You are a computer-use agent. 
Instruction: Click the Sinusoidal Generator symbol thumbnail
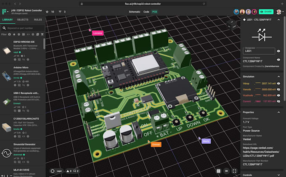[x=7, y=153]
